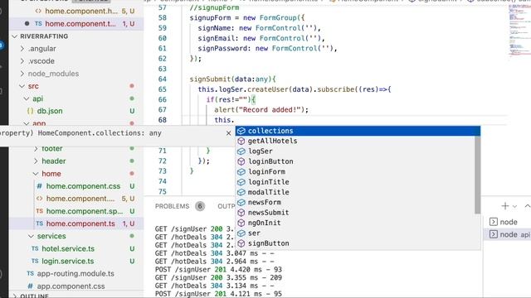Open home.component.css file

83,186
